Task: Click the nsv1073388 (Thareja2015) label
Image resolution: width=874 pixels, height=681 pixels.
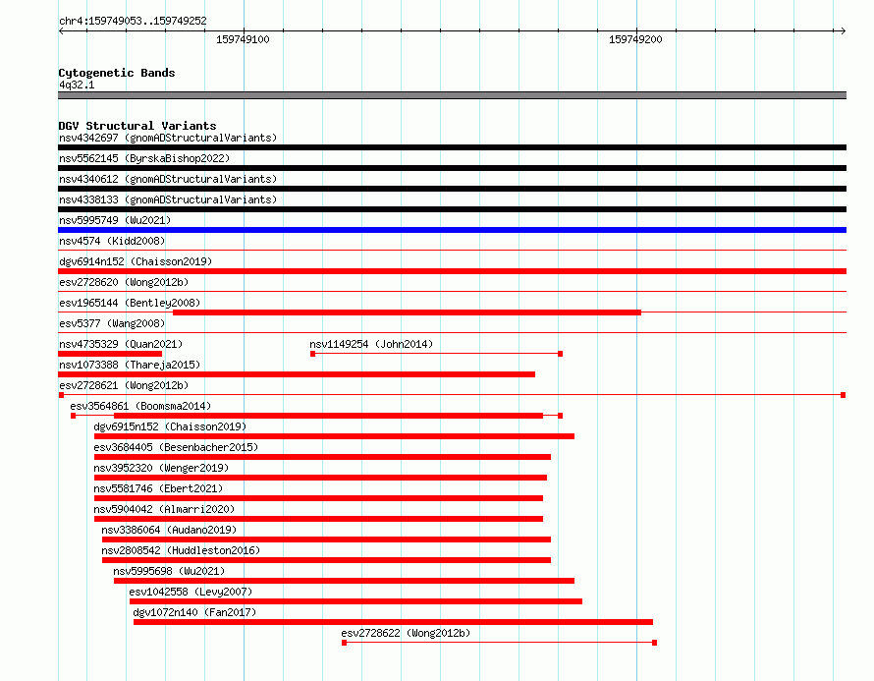Action: [x=130, y=365]
